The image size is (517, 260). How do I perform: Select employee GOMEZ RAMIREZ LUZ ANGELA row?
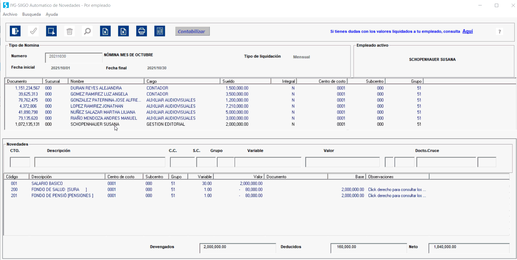99,94
